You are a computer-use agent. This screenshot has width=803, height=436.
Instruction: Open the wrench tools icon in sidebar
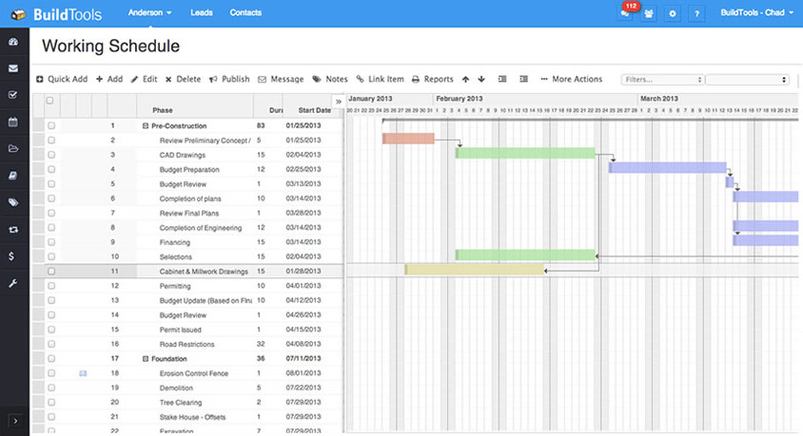pyautogui.click(x=13, y=283)
